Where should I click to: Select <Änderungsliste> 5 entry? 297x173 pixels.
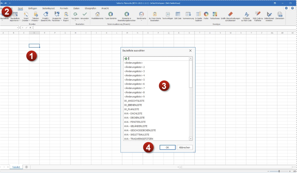coord(135,80)
